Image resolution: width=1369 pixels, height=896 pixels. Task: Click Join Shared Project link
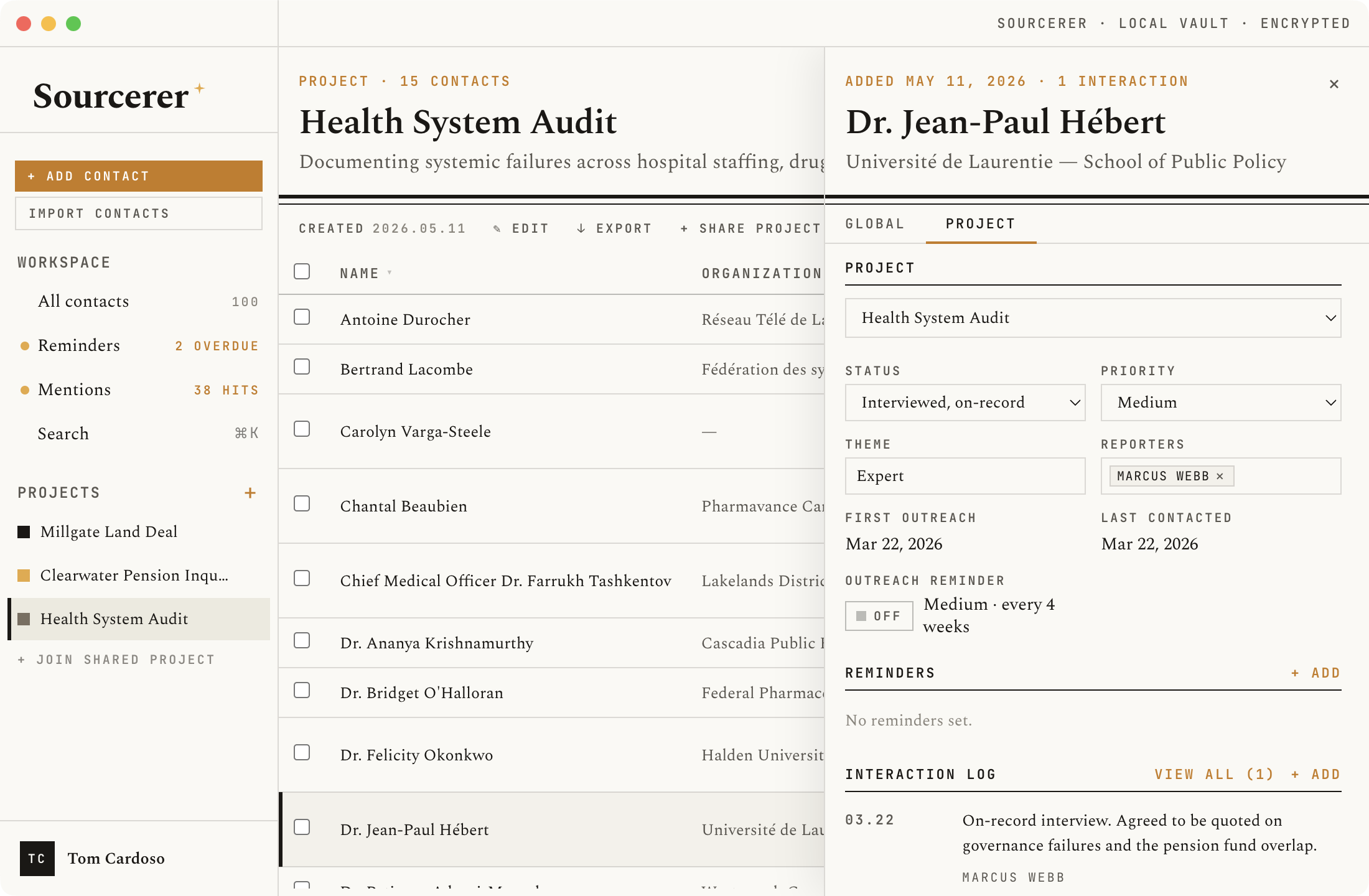(x=116, y=660)
